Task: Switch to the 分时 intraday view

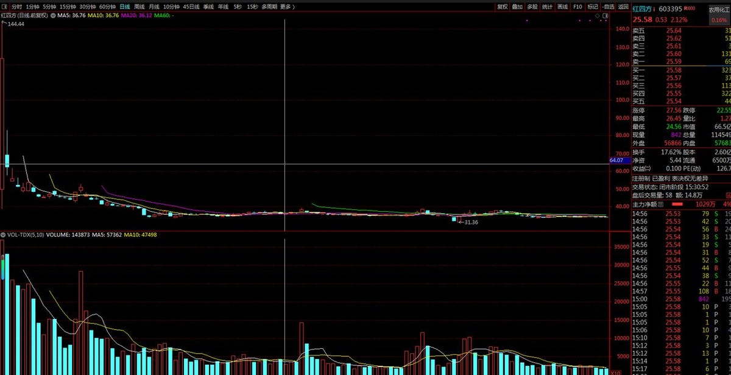Action: tap(16, 7)
